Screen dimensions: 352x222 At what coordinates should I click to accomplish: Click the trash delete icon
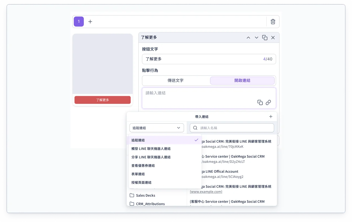coord(273,21)
